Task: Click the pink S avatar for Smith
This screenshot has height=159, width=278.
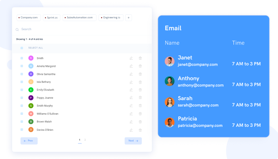Action: tap(31, 58)
